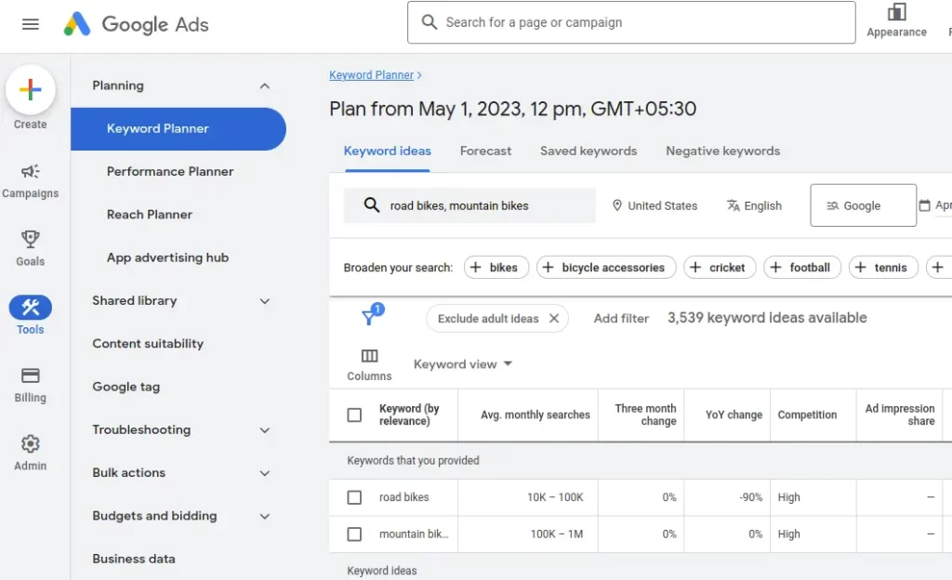Open Content suitability
The image size is (952, 580).
point(148,344)
